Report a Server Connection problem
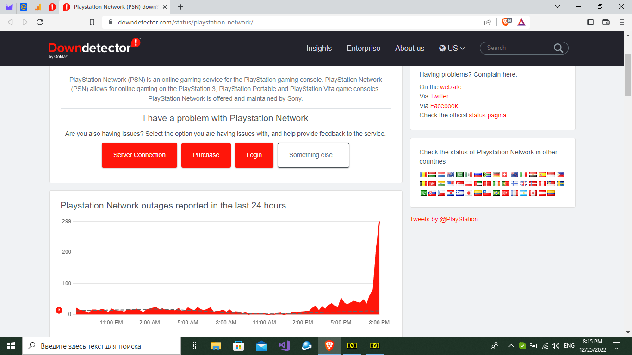The image size is (632, 355). [139, 155]
